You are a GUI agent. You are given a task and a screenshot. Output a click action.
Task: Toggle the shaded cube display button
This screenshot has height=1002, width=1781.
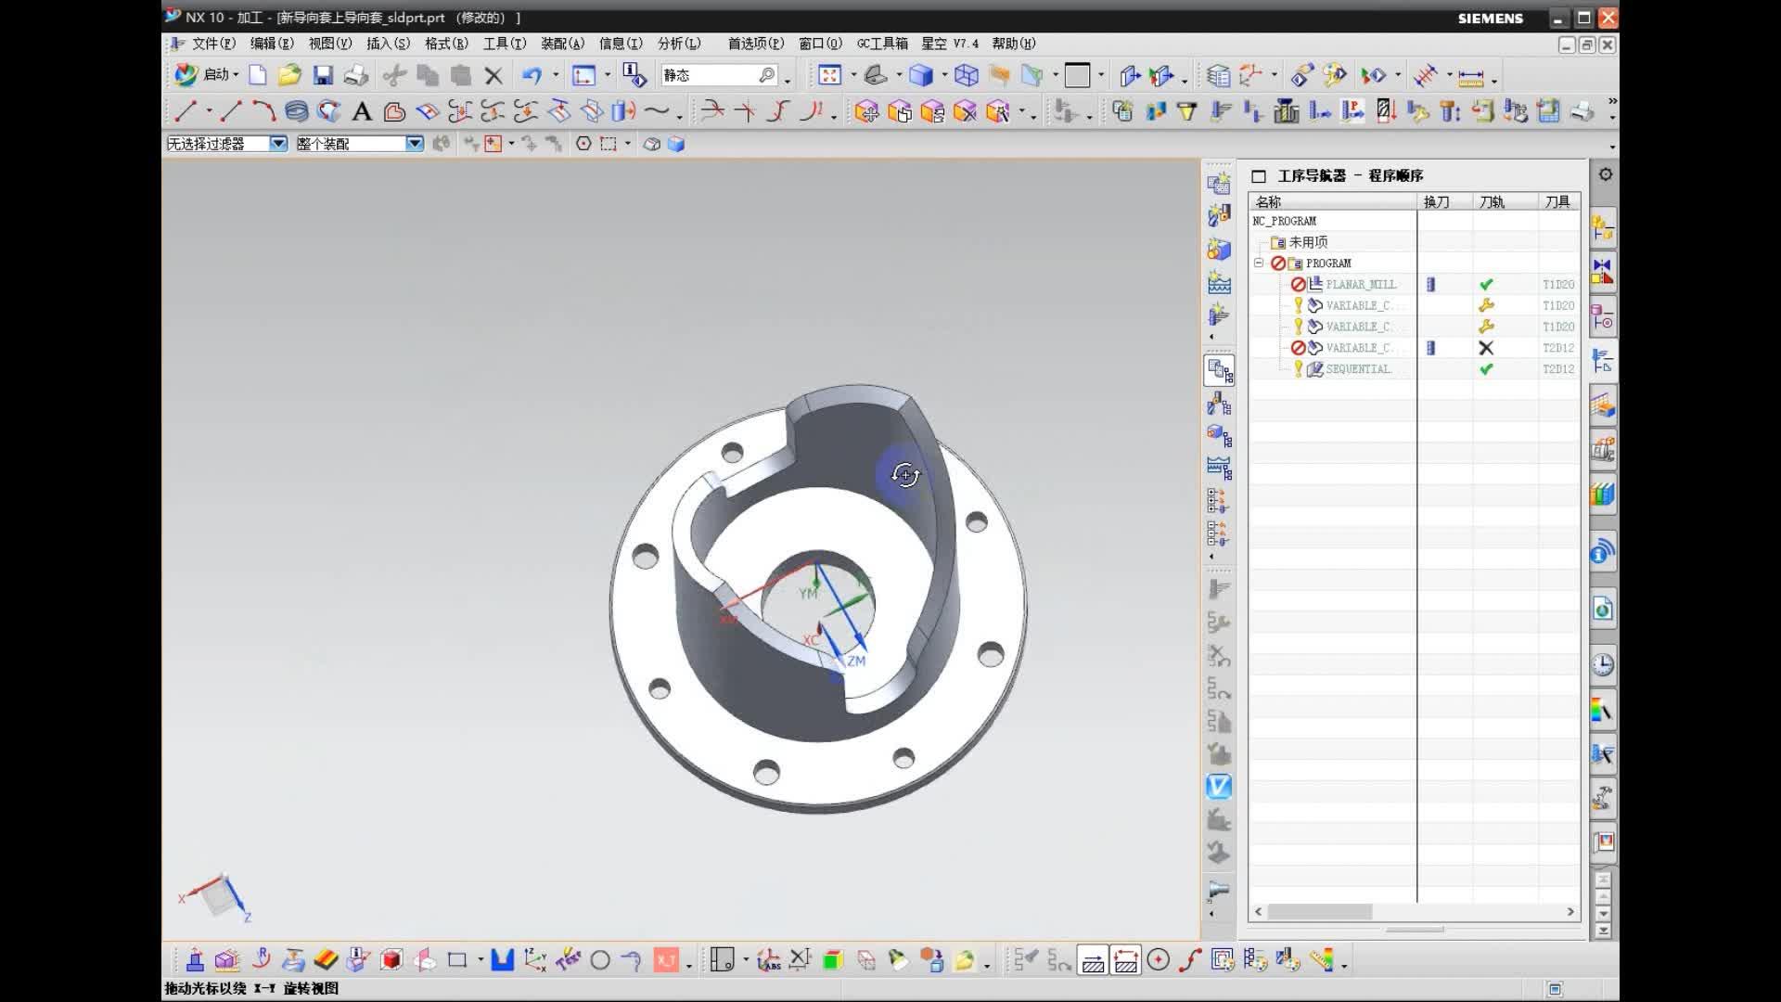(922, 75)
